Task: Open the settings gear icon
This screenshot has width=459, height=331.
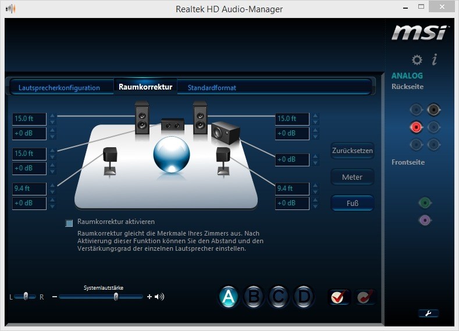Action: [x=417, y=60]
